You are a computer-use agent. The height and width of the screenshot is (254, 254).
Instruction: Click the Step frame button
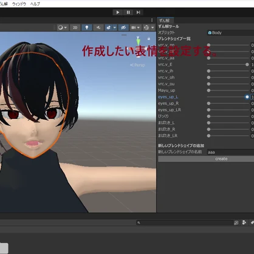139,12
